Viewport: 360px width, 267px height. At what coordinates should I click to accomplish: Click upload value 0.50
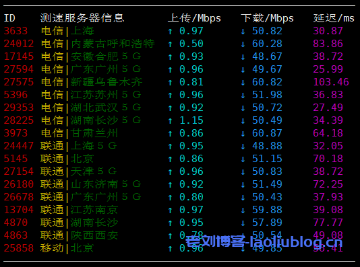tap(191, 44)
